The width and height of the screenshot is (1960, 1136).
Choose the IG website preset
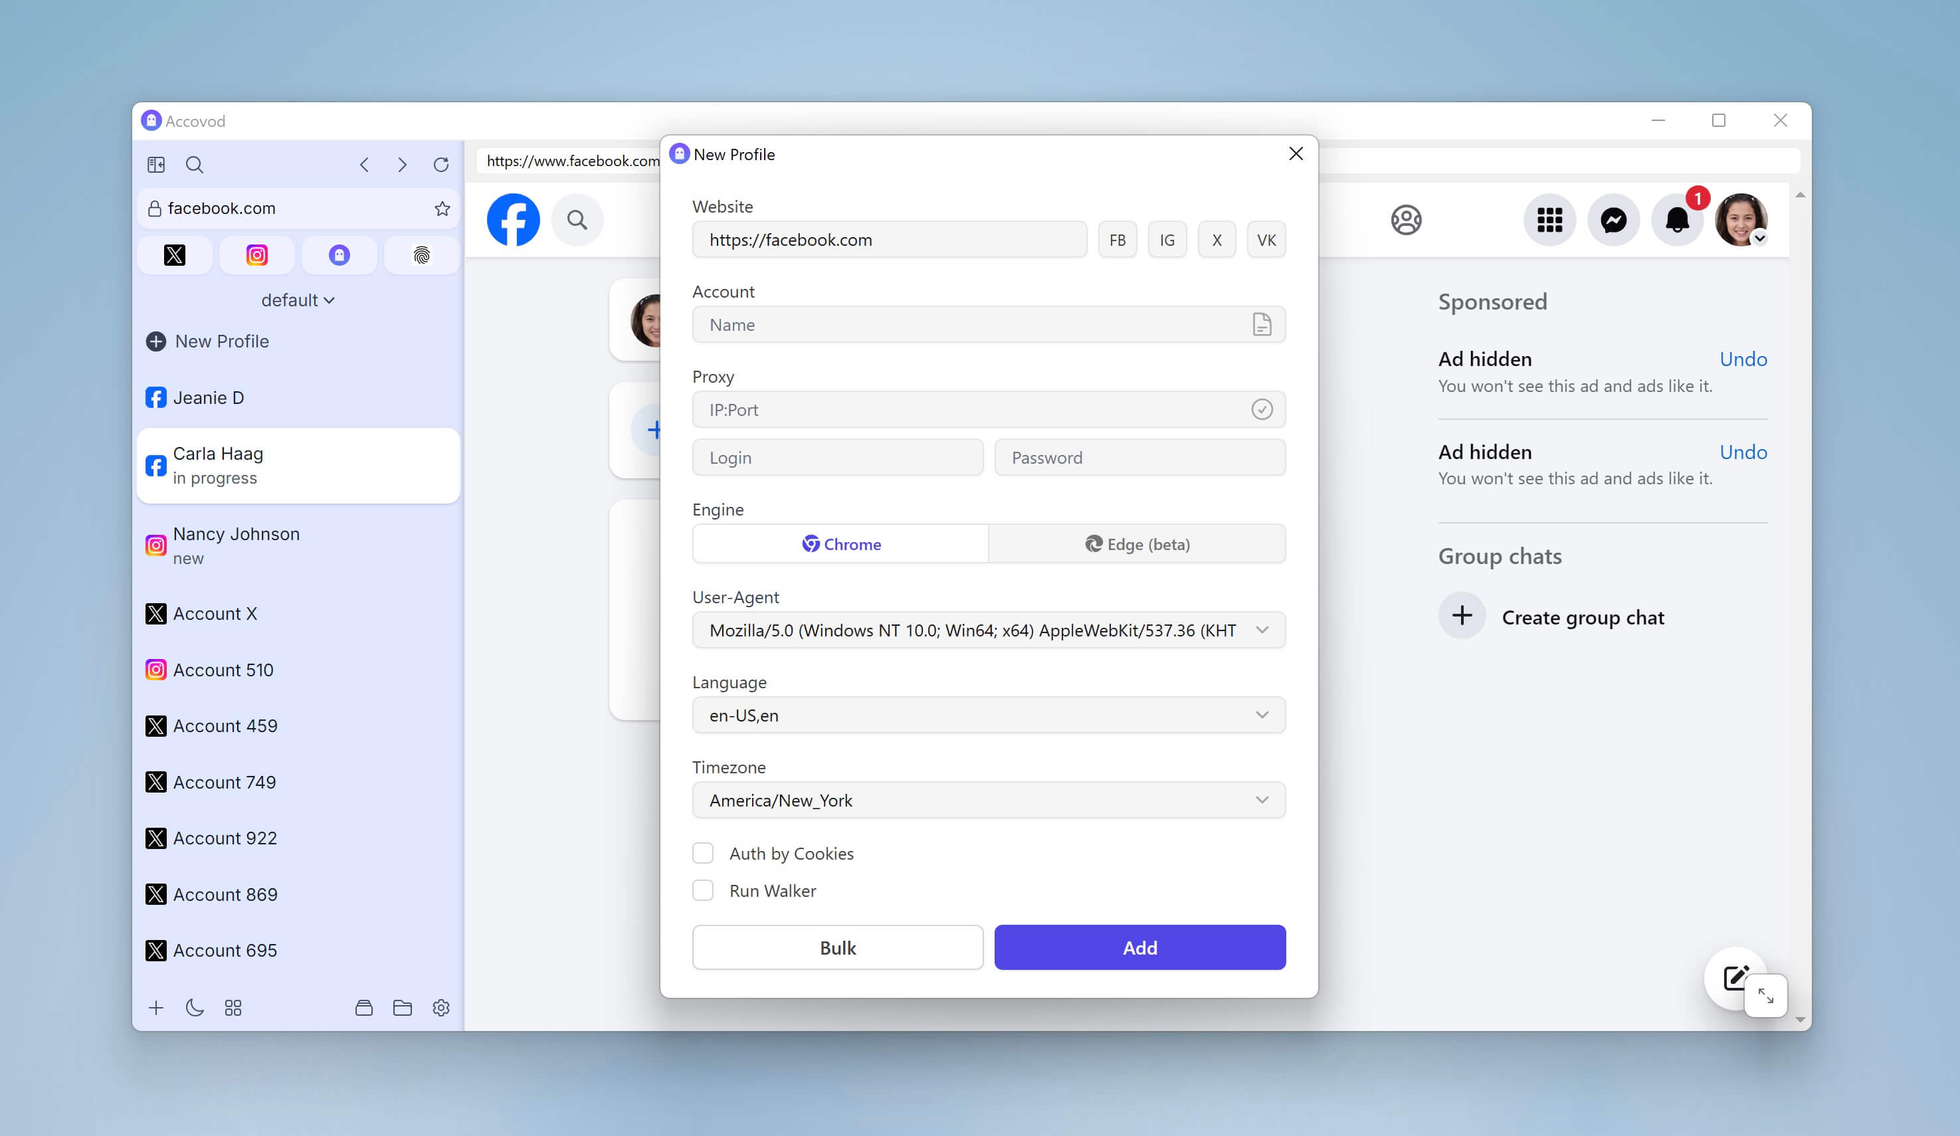pos(1167,239)
